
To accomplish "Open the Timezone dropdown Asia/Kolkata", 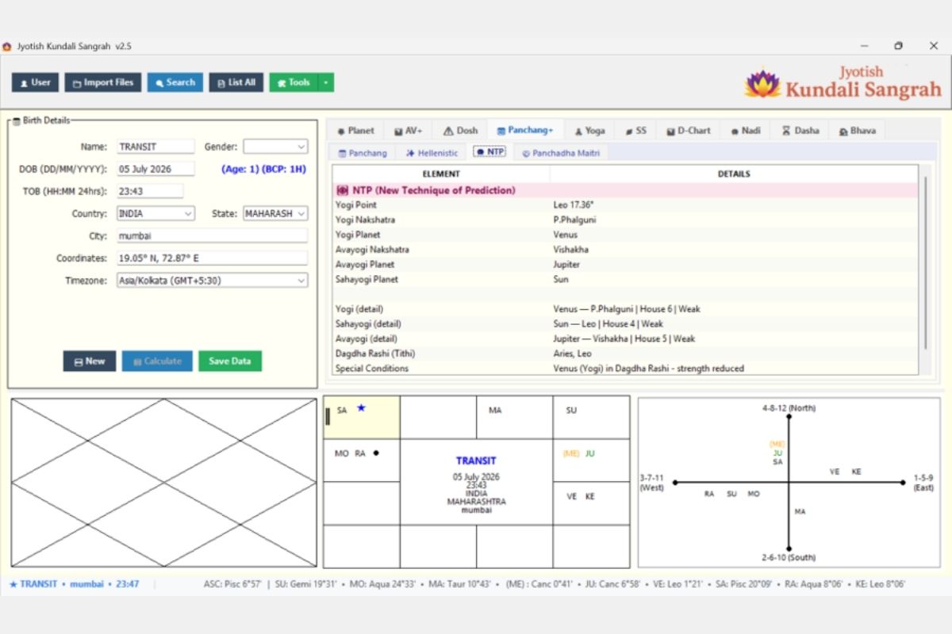I will pyautogui.click(x=212, y=281).
